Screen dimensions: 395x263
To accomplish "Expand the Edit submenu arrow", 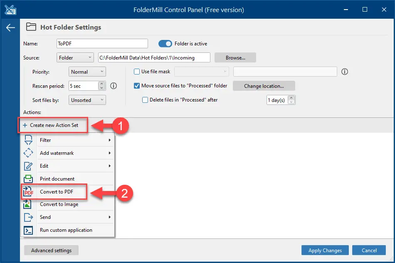I will click(x=110, y=166).
